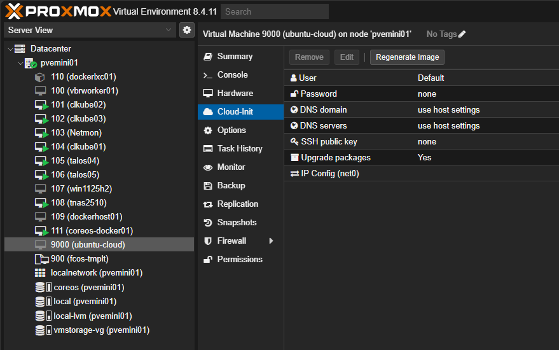Click the fcos-tmplt template icon

[x=41, y=259]
